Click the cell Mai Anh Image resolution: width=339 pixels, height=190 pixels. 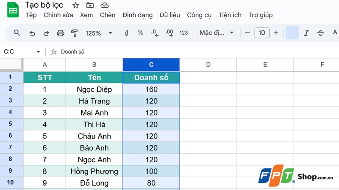(94, 113)
